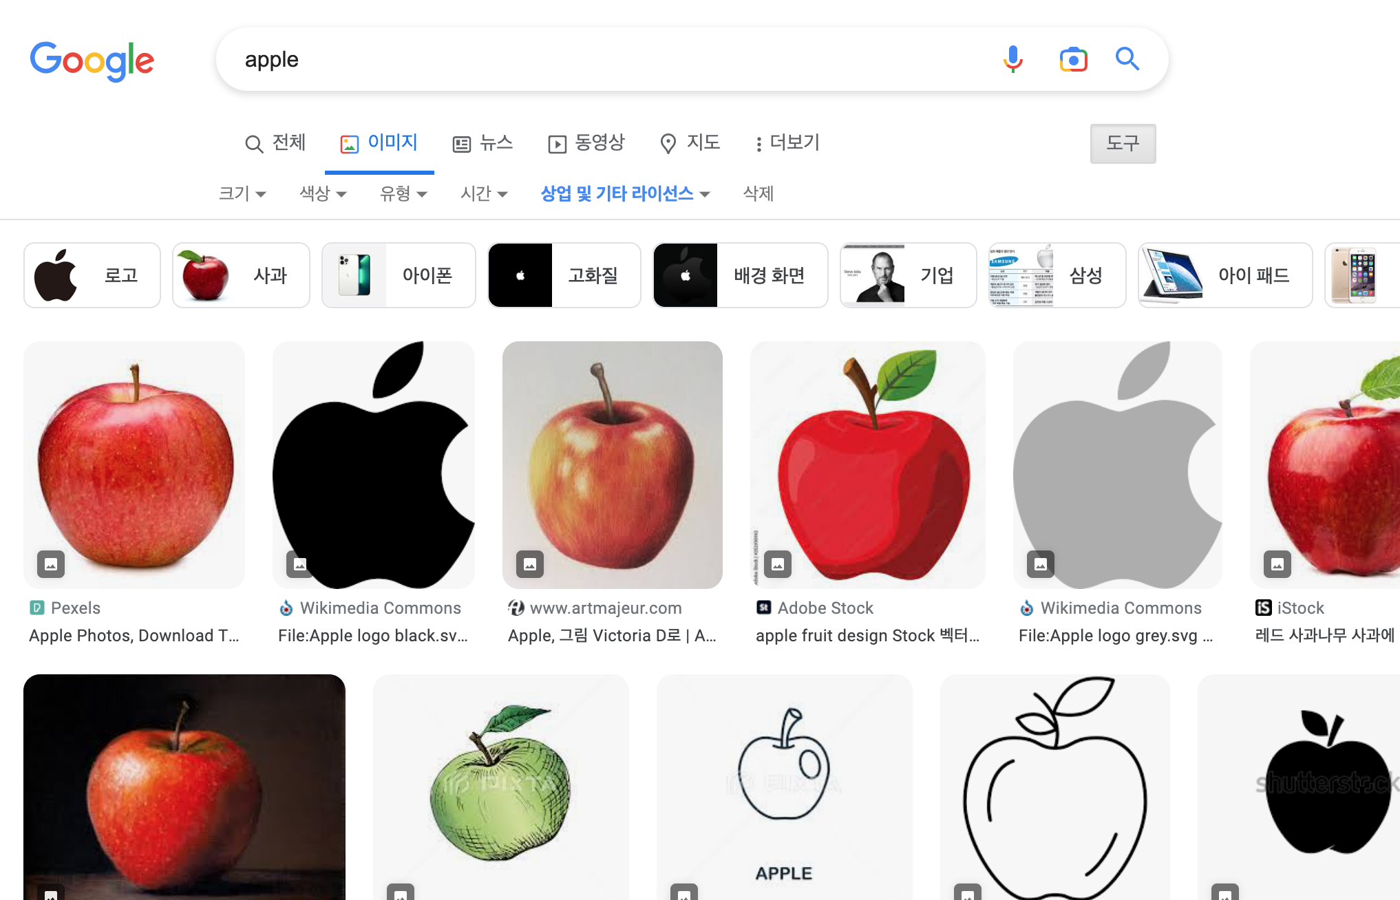Viewport: 1400px width, 900px height.
Task: Click image badge icon on Pexels apple
Action: [51, 564]
